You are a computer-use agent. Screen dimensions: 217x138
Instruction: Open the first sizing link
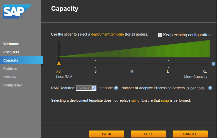click(135, 101)
